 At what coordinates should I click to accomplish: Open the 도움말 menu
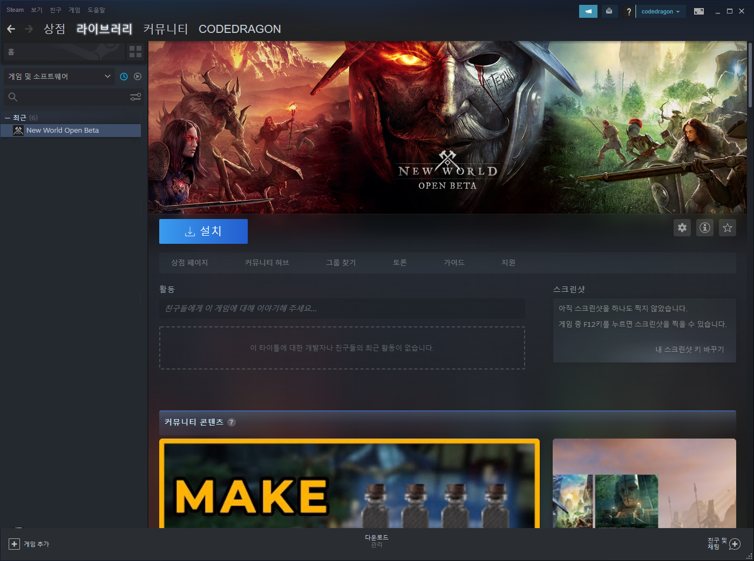pos(97,10)
